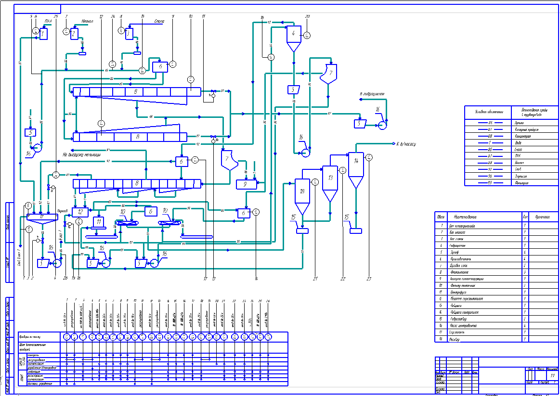This screenshot has width=560, height=396.
Task: Click cyclone vessel number 13
Action: 330,183
